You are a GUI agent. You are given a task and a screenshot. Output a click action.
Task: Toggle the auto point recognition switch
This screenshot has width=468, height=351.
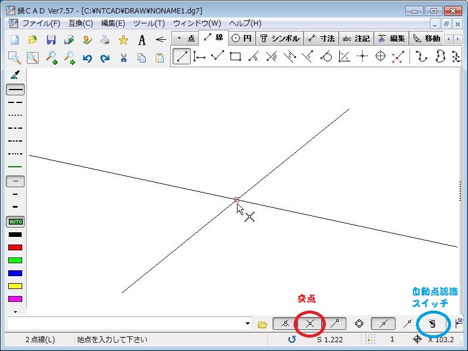coord(432,324)
